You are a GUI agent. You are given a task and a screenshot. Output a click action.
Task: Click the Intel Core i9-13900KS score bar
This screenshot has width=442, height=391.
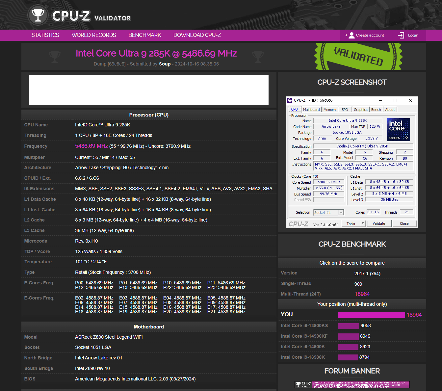point(349,326)
